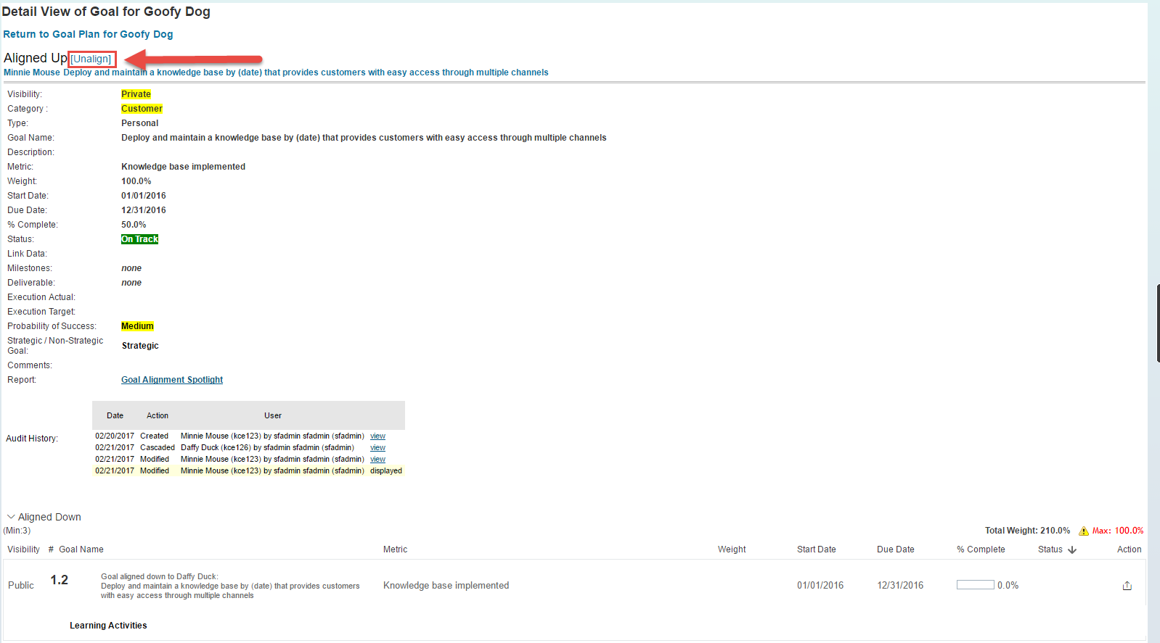Click the 'Knowledge base implemented' metric value in details
Viewport: 1160px width, 643px height.
[x=183, y=167]
